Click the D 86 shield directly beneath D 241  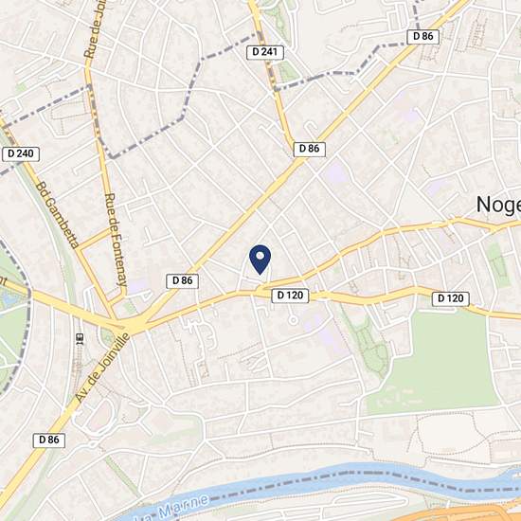click(310, 149)
